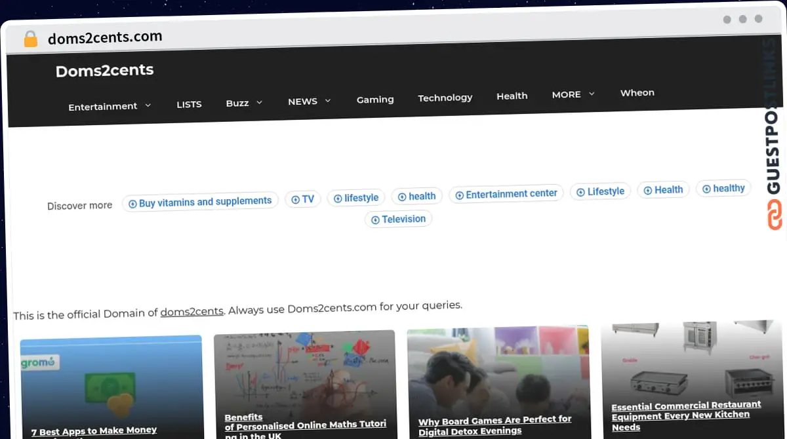Click the plus icon on the 'Lifestyle' tag
787x439 pixels.
coord(580,191)
